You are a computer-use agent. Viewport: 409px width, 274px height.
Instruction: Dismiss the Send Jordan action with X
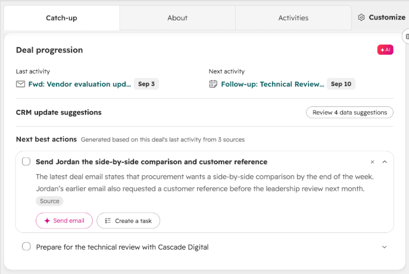point(372,162)
